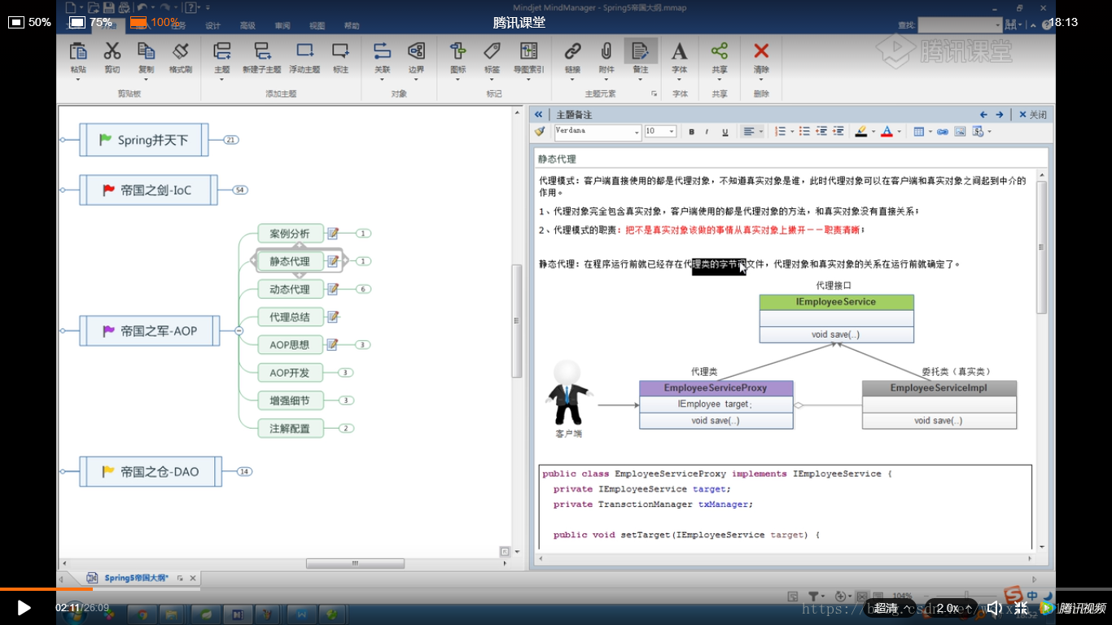This screenshot has height=625, width=1112.
Task: Click the Tags (标签) icon
Action: point(492,51)
